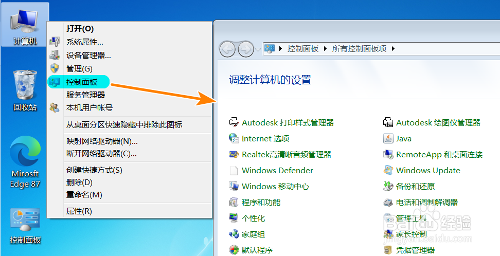Click the 备份和还原 icon

388,186
